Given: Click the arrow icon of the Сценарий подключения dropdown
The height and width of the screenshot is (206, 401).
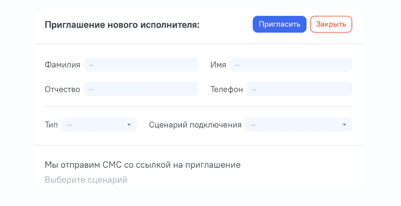Looking at the screenshot, I should pos(344,125).
